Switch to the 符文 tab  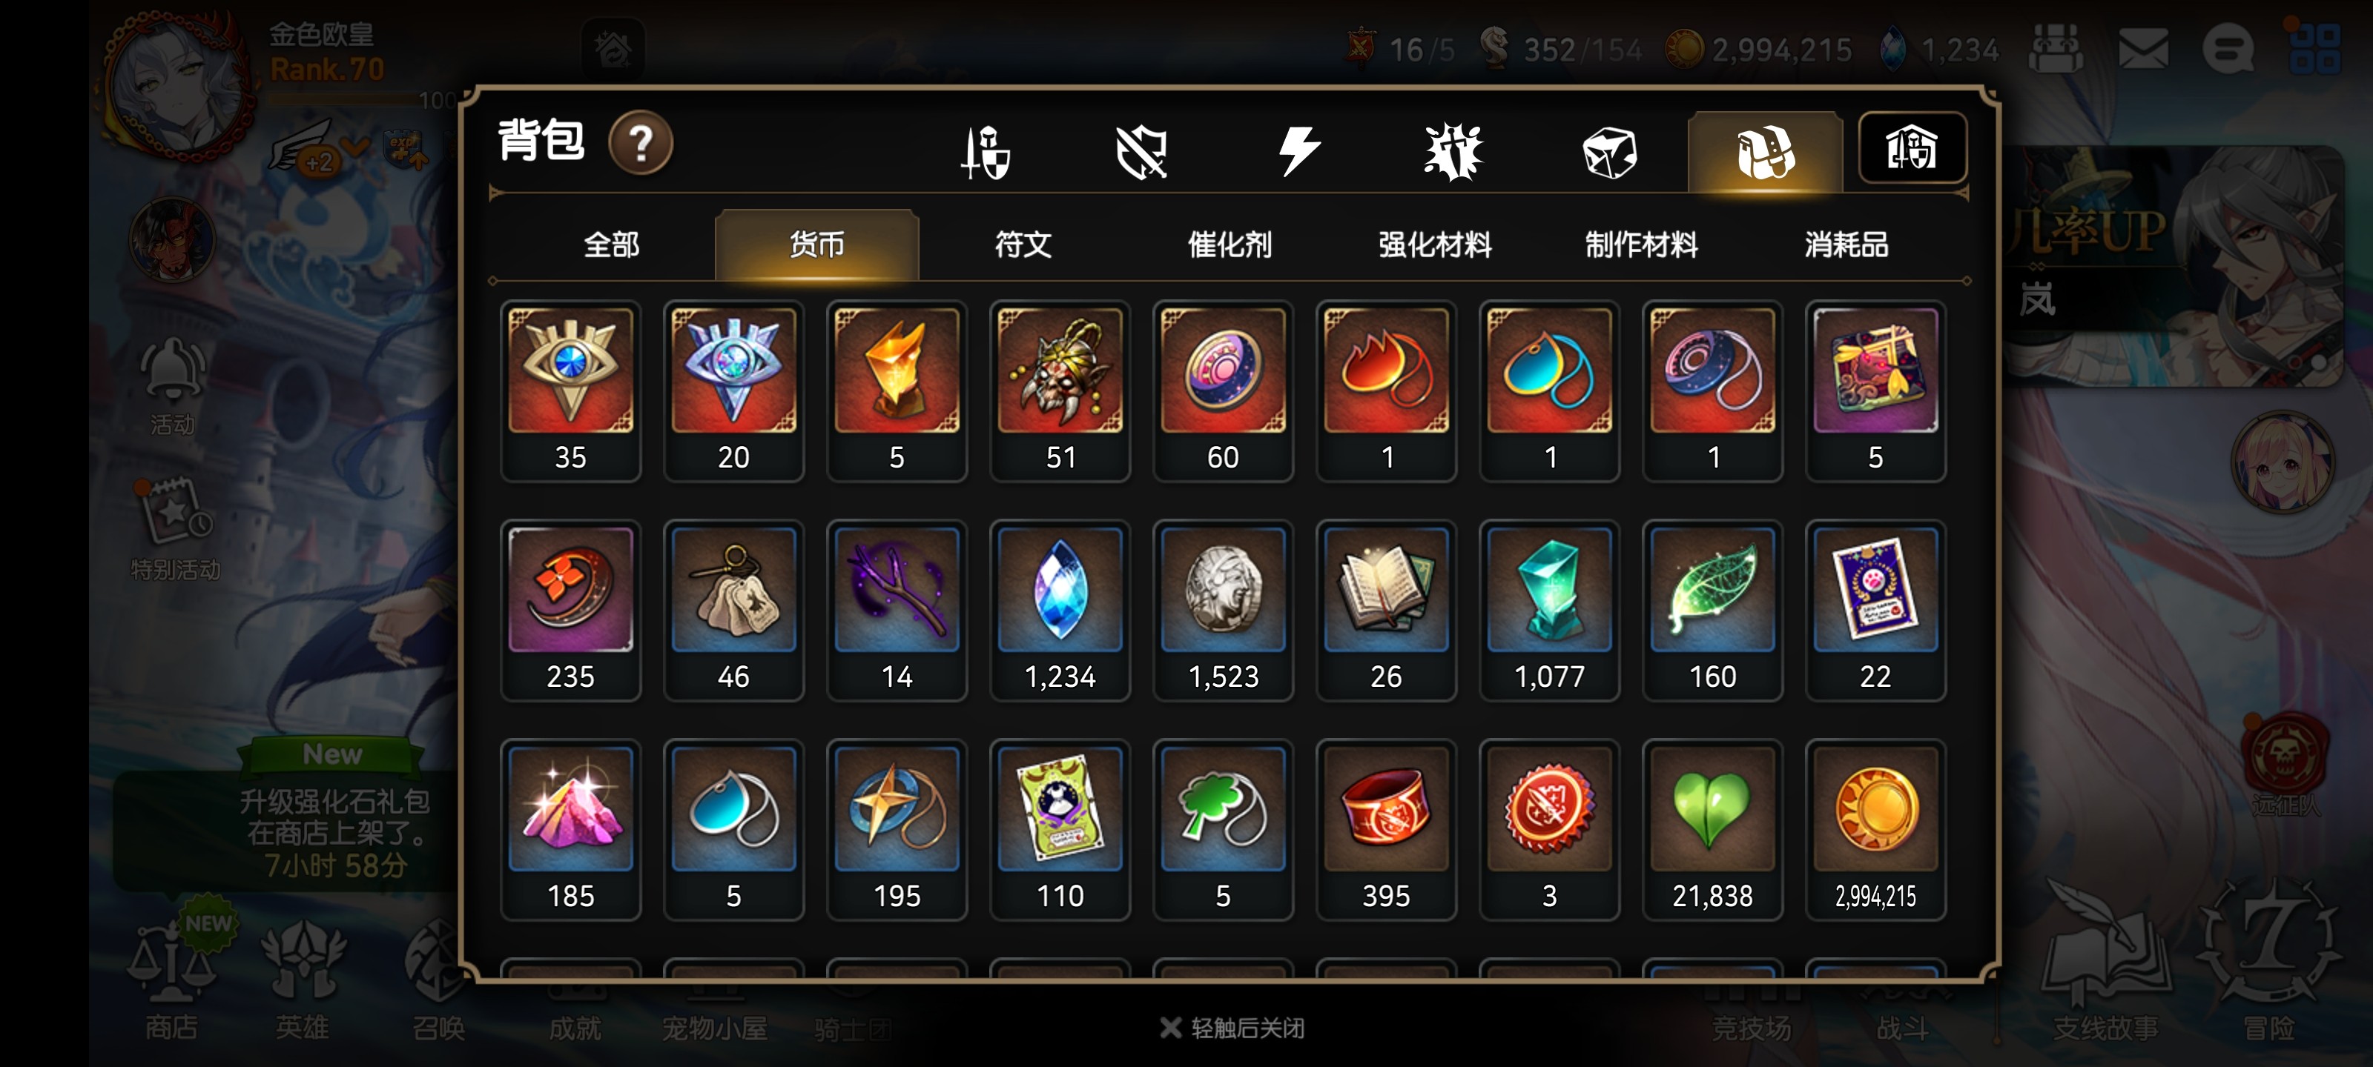1023,245
